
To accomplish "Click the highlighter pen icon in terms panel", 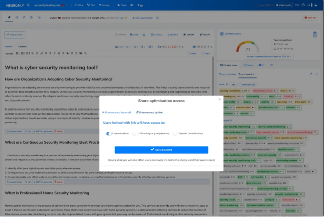I will coord(311,74).
